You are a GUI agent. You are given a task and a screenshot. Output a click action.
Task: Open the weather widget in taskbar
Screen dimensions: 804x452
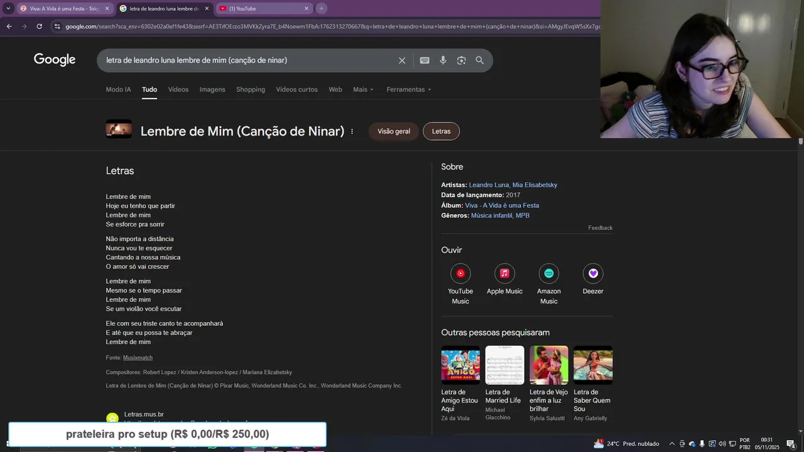tap(626, 444)
